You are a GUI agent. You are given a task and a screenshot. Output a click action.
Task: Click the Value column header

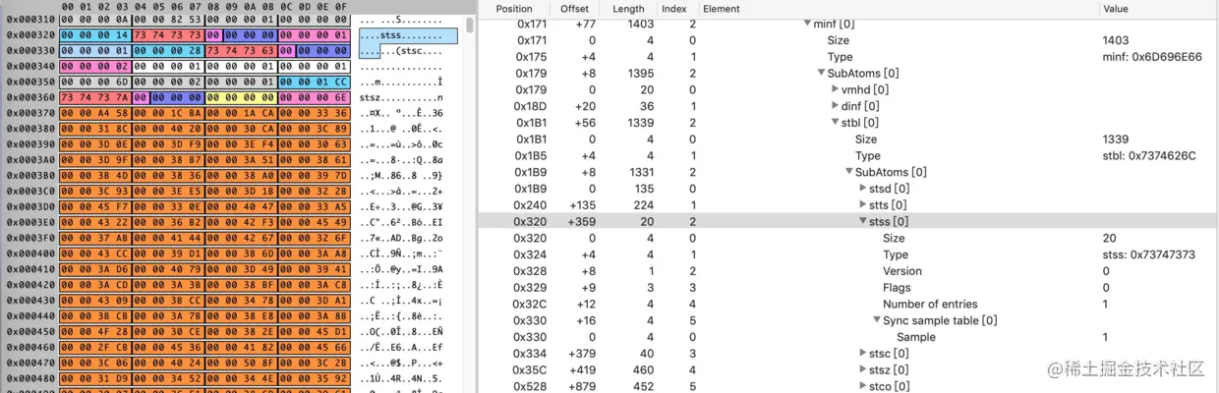(x=1116, y=8)
